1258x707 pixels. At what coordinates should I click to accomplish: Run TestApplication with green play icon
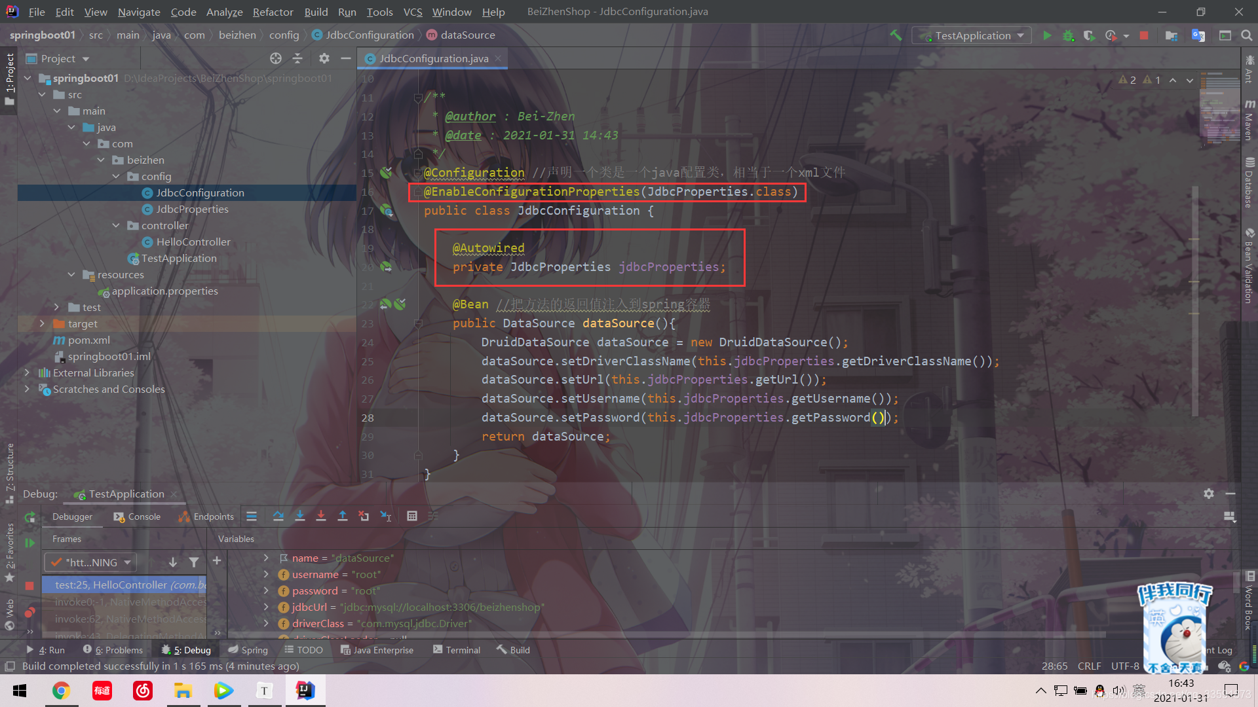click(x=1047, y=35)
